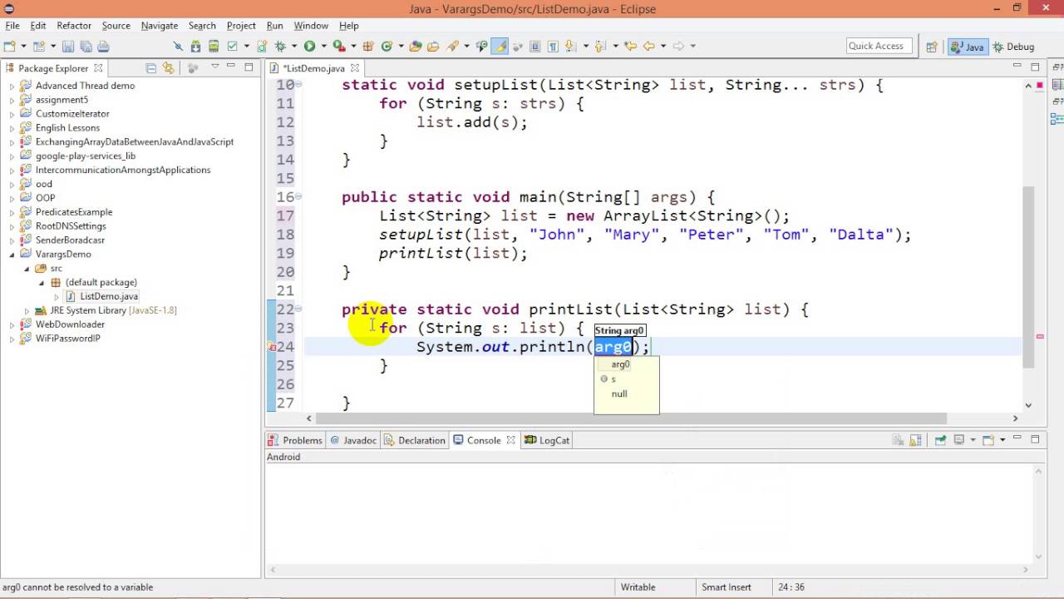Switch to the Problems tab
Screen dimensions: 1064x599
coord(295,440)
